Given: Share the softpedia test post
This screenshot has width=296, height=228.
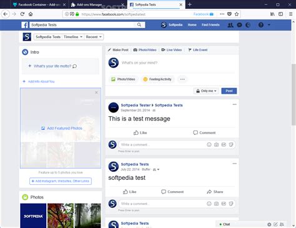Looking at the screenshot, I should click(x=215, y=192).
